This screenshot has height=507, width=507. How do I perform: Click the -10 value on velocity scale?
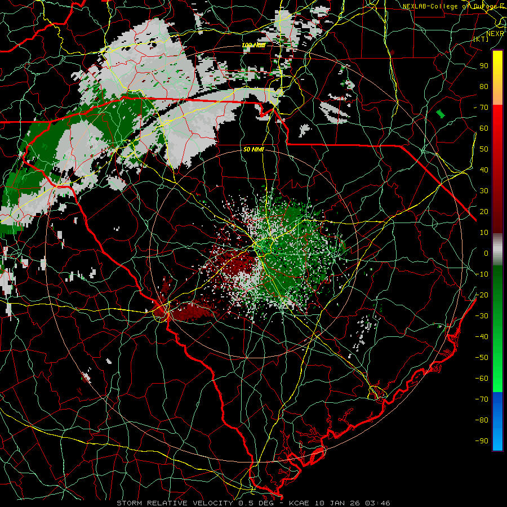tap(482, 274)
